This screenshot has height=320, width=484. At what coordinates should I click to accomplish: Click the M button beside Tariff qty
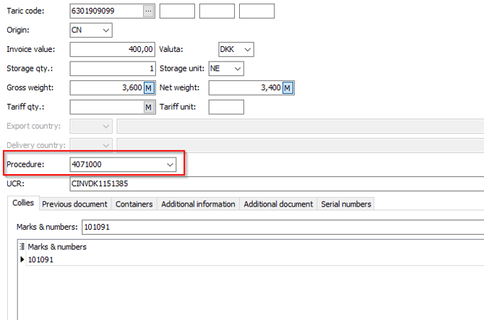pyautogui.click(x=150, y=108)
